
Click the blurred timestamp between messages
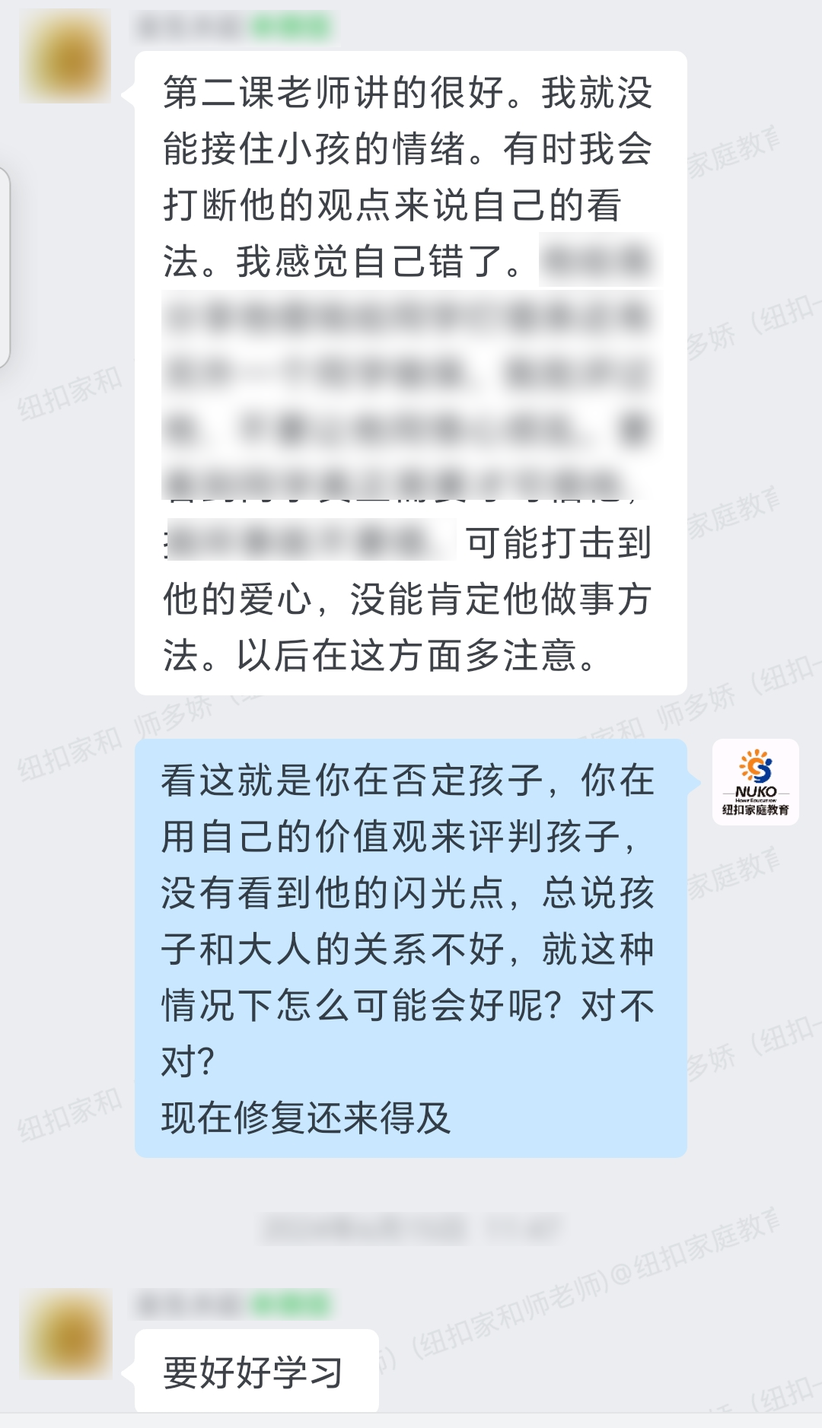pyautogui.click(x=412, y=1228)
